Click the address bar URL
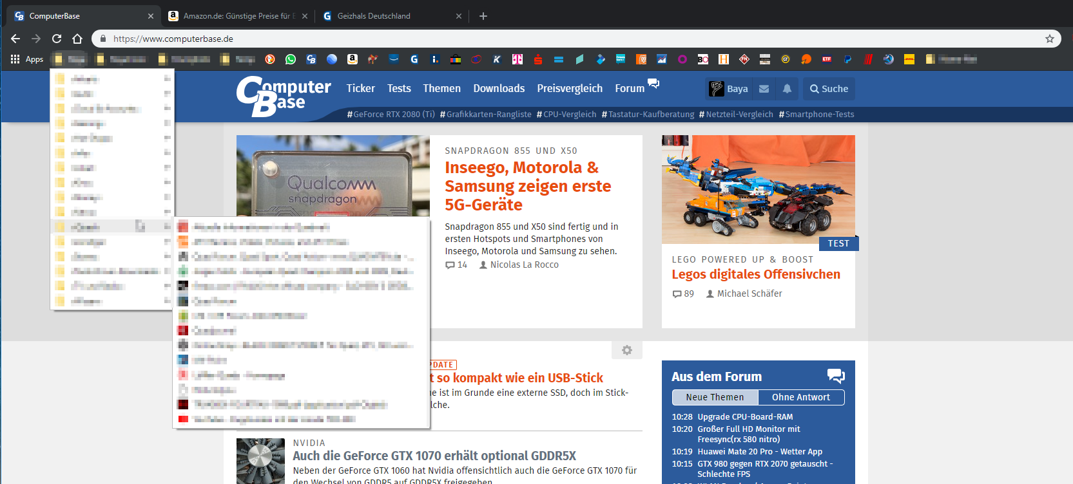The width and height of the screenshot is (1073, 484). (173, 39)
